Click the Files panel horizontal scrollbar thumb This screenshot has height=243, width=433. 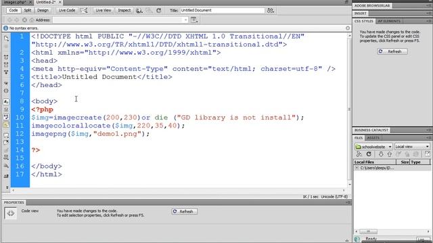pyautogui.click(x=368, y=232)
